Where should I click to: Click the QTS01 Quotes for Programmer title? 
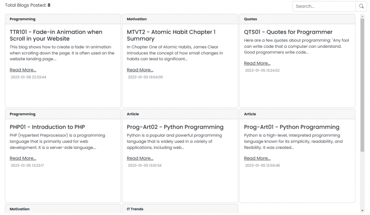point(288,32)
